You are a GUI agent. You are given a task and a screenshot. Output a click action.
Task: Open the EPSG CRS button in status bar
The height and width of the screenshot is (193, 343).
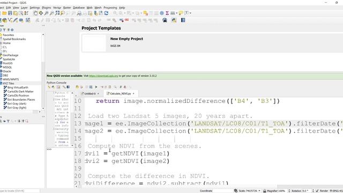(x=337, y=191)
